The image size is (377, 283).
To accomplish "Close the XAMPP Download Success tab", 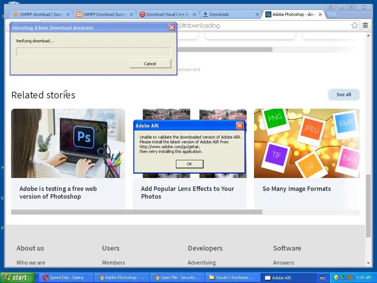I will 131,14.
